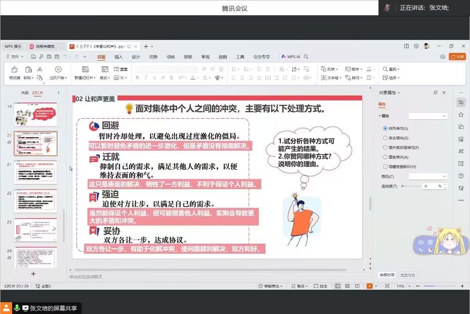Click the add slide plus below thumbnails
470x314 pixels.
[33, 274]
